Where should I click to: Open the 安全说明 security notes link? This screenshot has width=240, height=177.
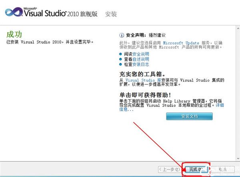141,54
